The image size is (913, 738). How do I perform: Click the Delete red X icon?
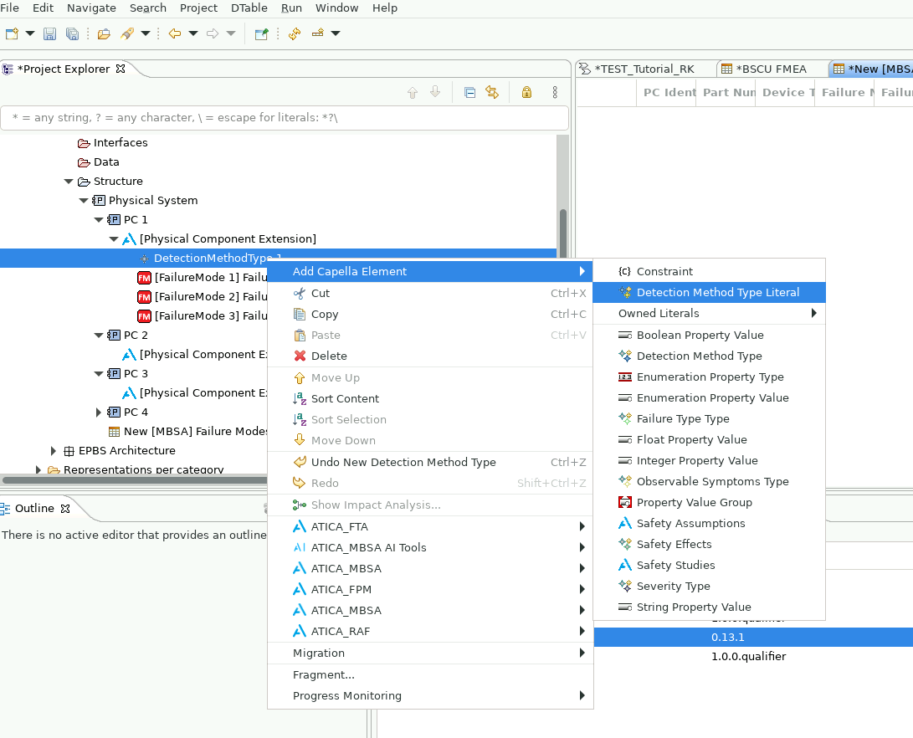[300, 356]
